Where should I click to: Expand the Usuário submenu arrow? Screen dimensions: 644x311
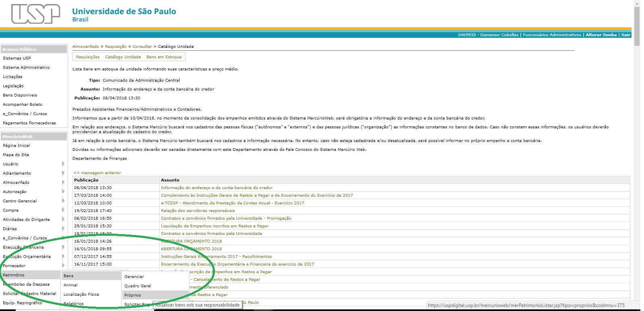click(63, 164)
